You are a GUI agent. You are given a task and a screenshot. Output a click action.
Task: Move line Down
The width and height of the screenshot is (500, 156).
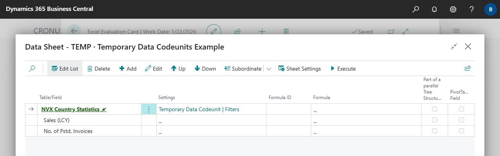click(205, 68)
